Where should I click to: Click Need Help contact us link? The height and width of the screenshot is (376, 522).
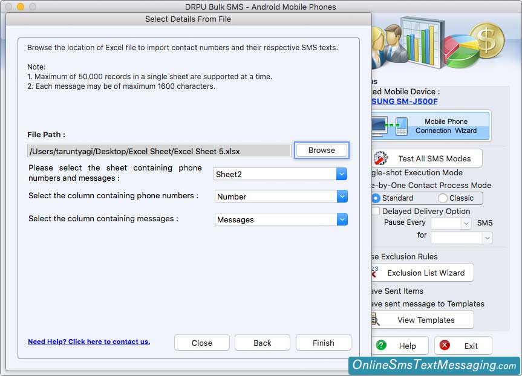(x=89, y=342)
